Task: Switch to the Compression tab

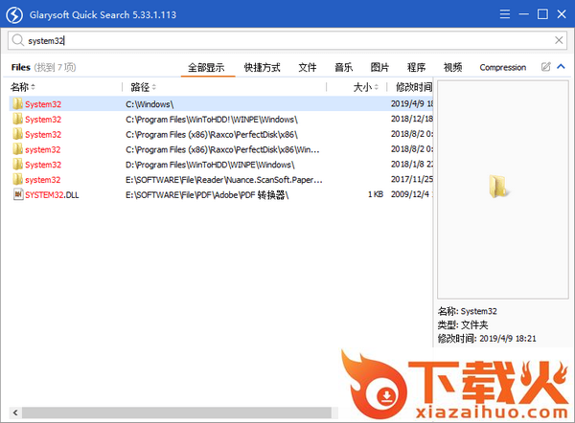Action: click(x=503, y=67)
